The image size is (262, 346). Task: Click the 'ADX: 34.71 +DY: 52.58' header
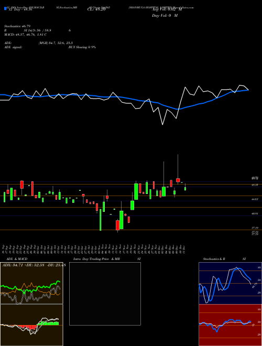[x=24, y=265]
